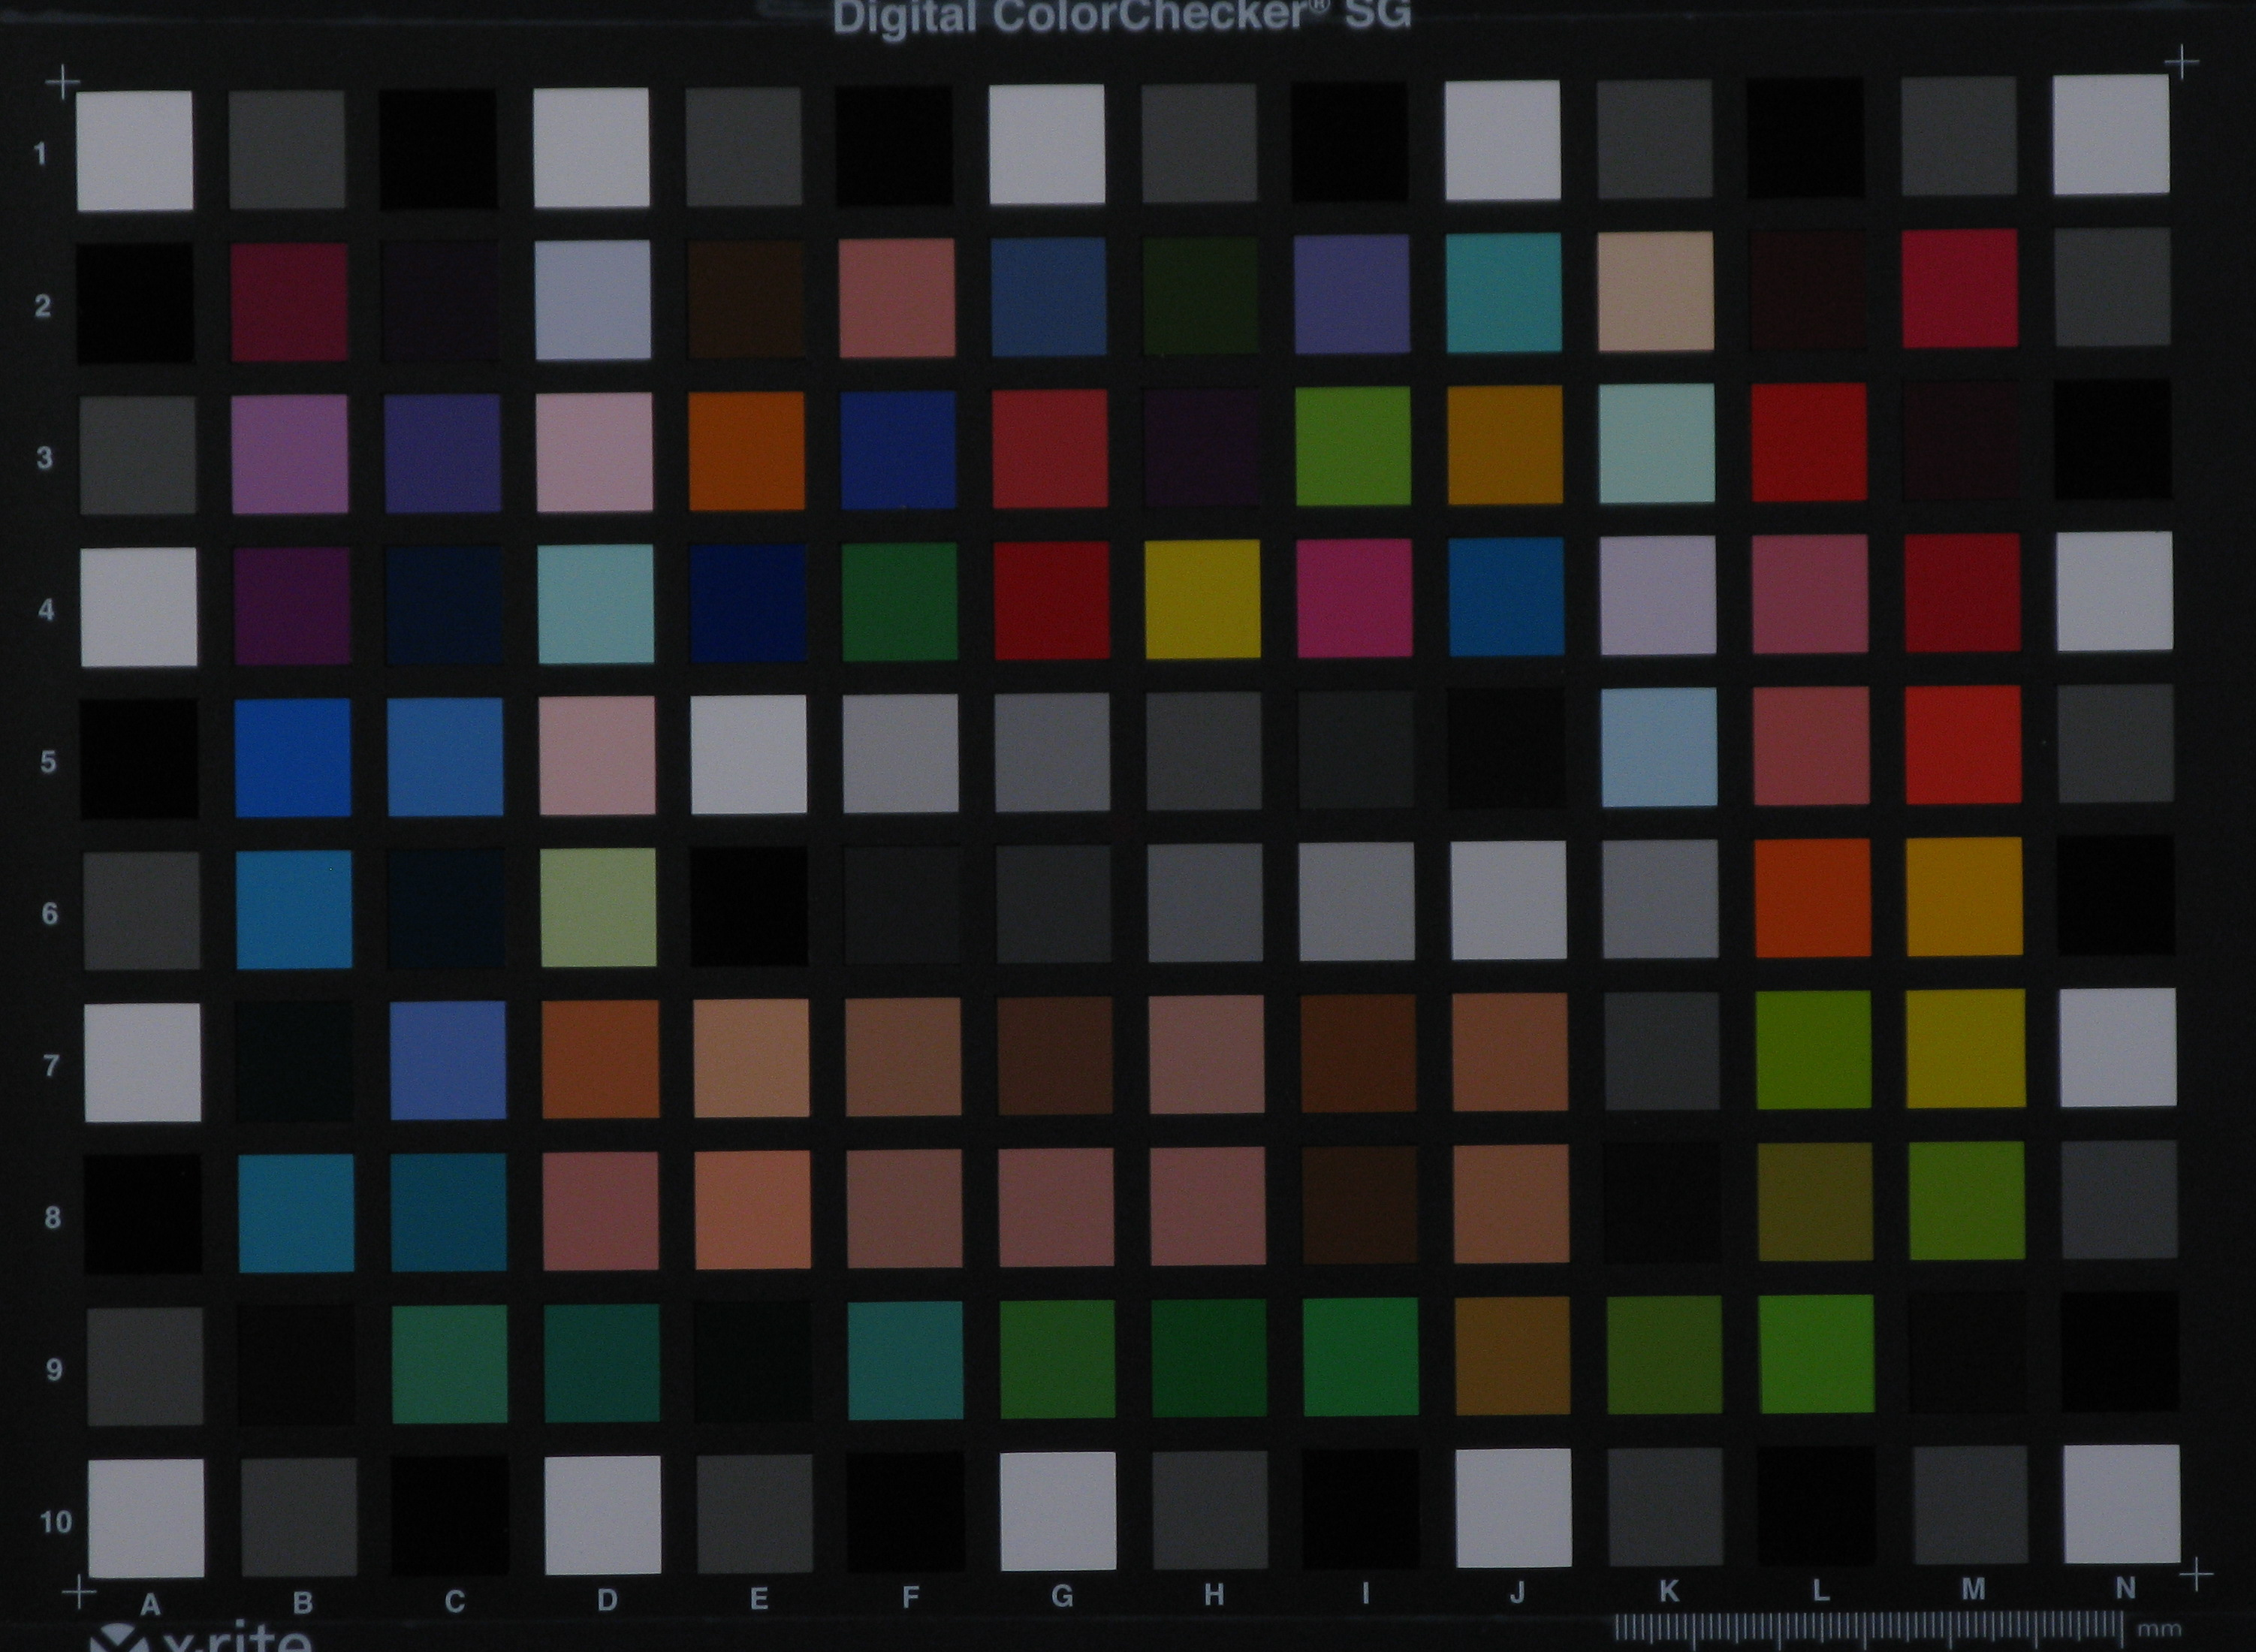Click column label "A"
2256x1652 pixels.
(x=150, y=1605)
